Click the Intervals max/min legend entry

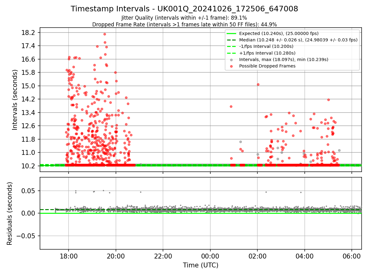pyautogui.click(x=284, y=59)
